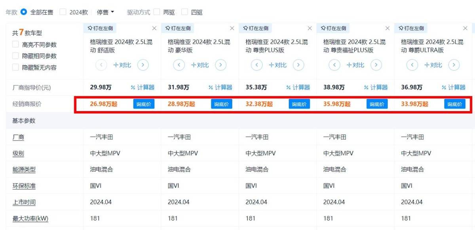Move the 尊贵PLUS版 column right with the arrow

298,65
